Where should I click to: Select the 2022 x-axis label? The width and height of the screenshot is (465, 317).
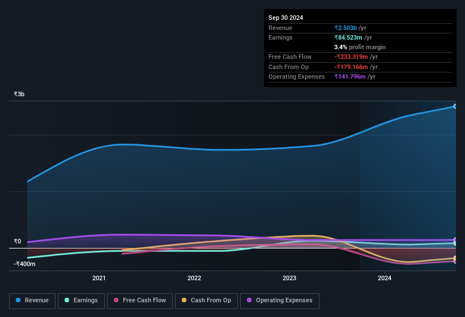(194, 278)
